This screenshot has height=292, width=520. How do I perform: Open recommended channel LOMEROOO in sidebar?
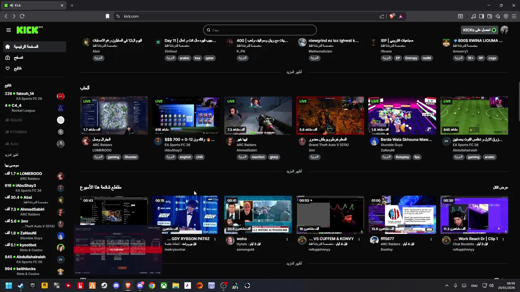35,176
